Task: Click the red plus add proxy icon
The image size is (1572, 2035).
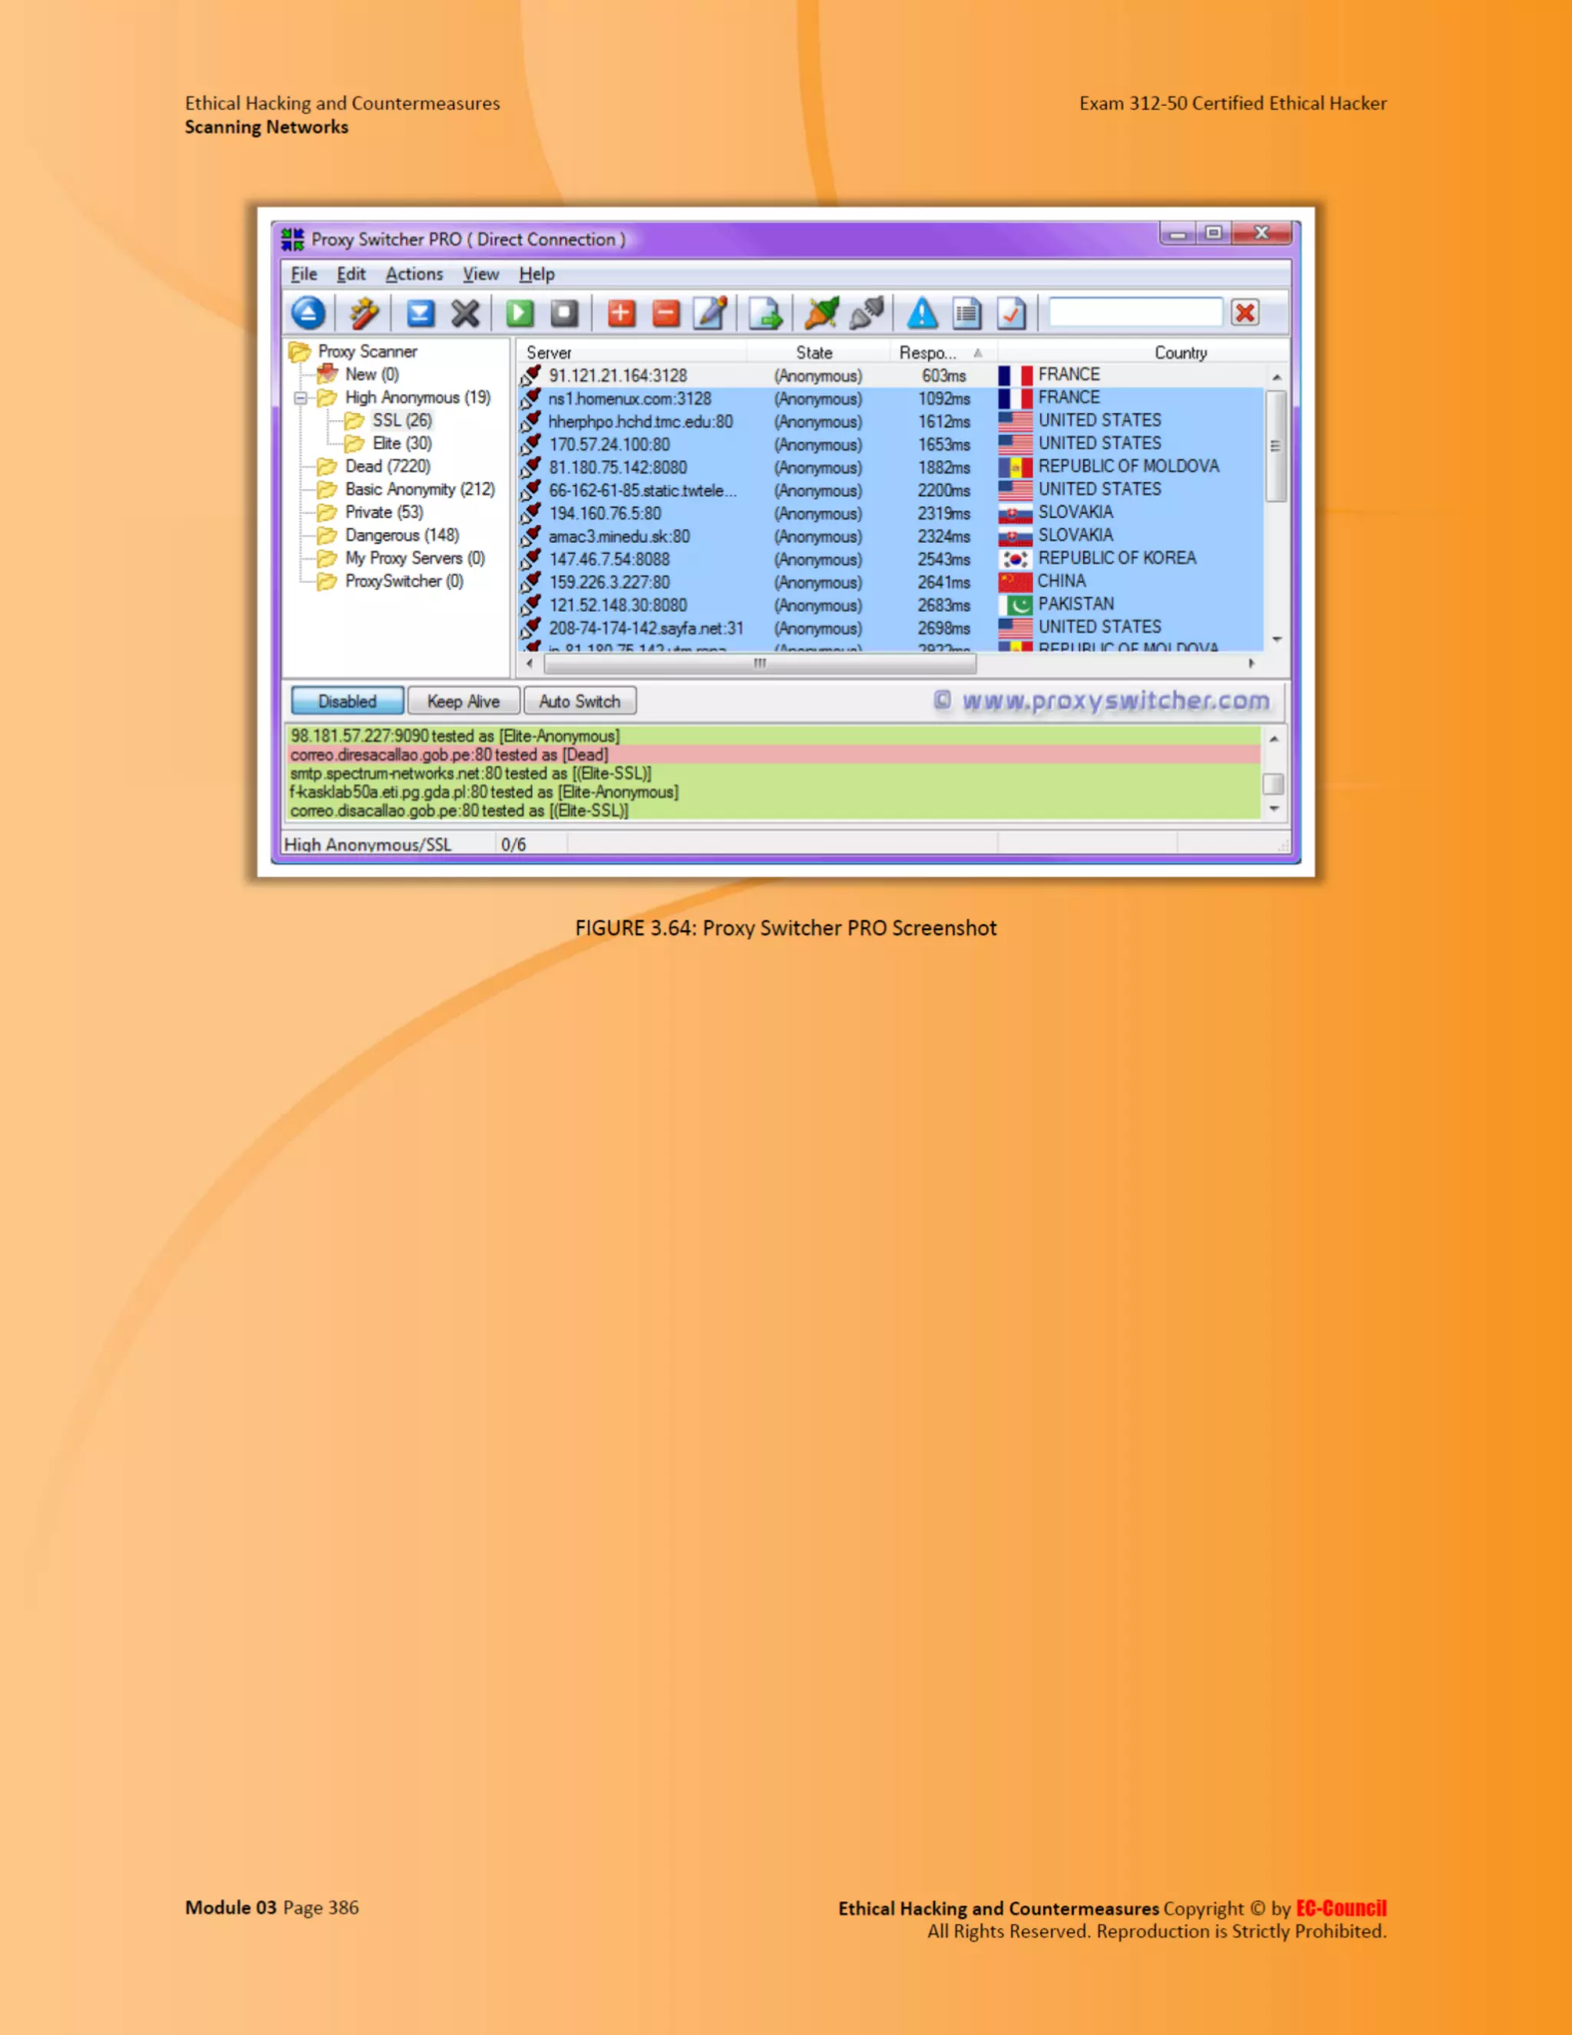Action: 621,313
